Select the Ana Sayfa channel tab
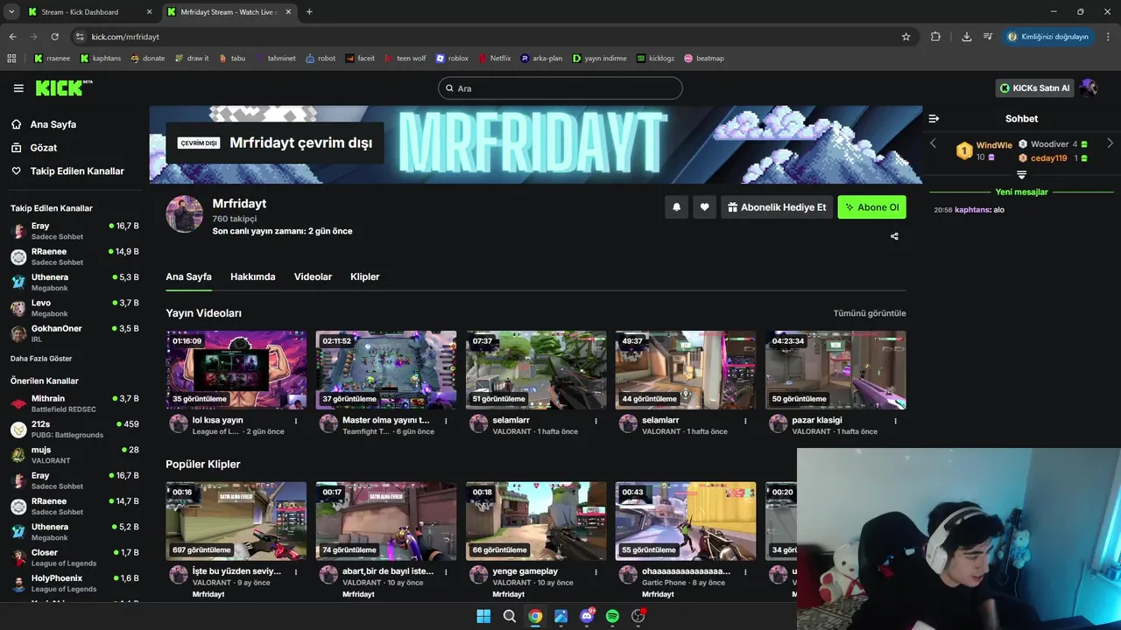The image size is (1121, 630). pos(188,276)
